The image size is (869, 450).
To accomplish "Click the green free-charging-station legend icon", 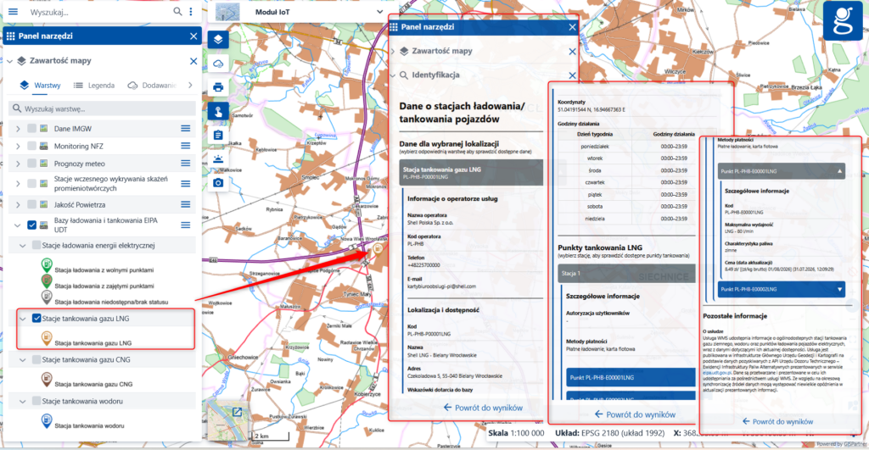I will 47,266.
